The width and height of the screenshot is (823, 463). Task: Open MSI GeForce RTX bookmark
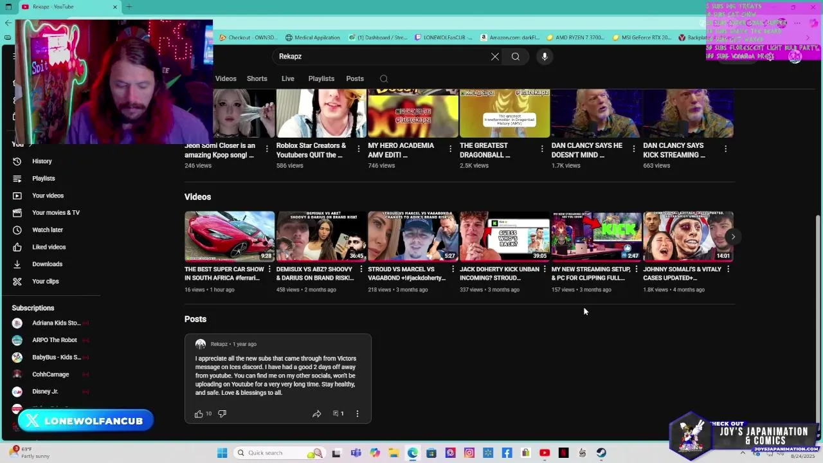tap(642, 37)
